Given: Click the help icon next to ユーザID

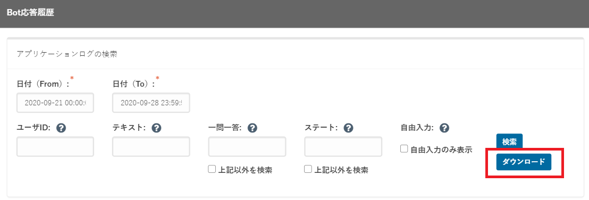Looking at the screenshot, I should coord(61,128).
